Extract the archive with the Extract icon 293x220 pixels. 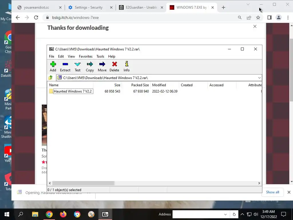pos(65,66)
